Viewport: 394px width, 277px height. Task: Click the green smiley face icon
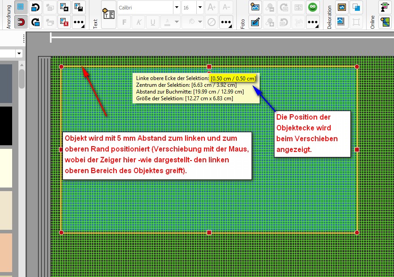coord(312,7)
